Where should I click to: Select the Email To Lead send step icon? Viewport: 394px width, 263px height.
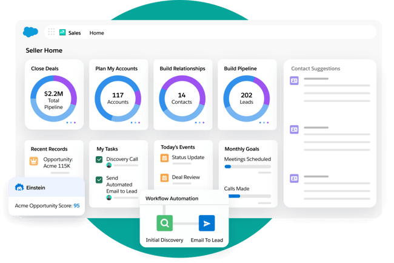point(207,223)
